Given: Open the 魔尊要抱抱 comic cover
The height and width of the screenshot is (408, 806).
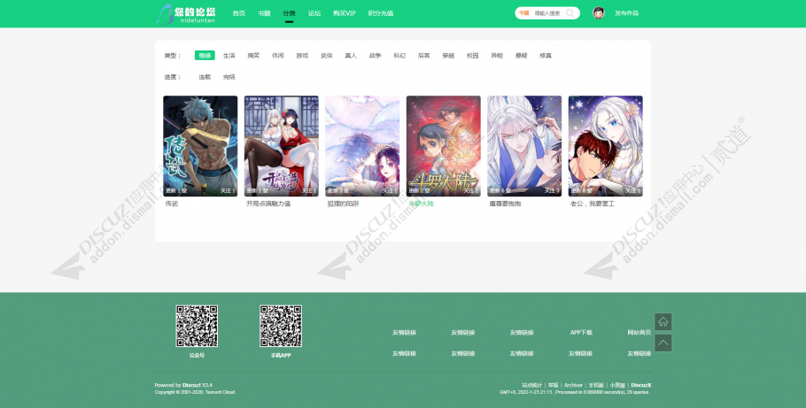Looking at the screenshot, I should tap(524, 146).
